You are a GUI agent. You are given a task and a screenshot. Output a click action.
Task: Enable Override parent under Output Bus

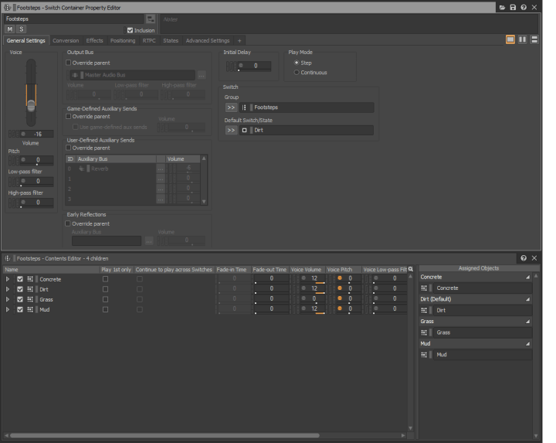click(69, 62)
